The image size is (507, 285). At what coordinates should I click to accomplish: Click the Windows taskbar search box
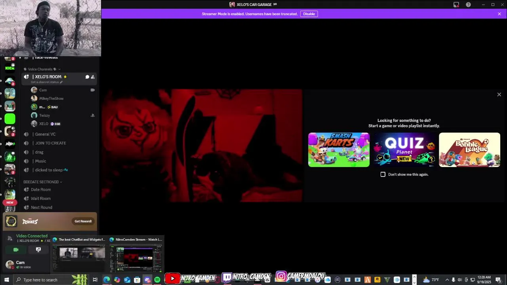(x=51, y=280)
